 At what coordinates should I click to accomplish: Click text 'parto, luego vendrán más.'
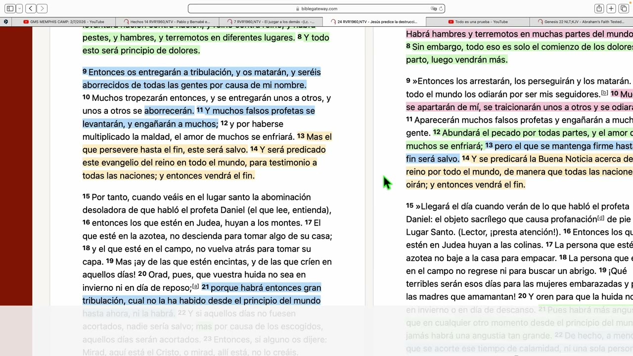pos(456,60)
